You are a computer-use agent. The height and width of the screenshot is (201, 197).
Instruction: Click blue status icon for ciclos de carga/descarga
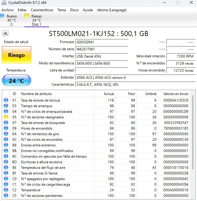[6, 184]
